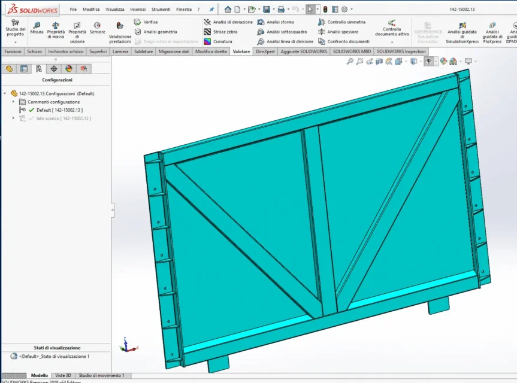The height and width of the screenshot is (383, 517).
Task: Switch to Viste 3D tab
Action: coord(63,375)
